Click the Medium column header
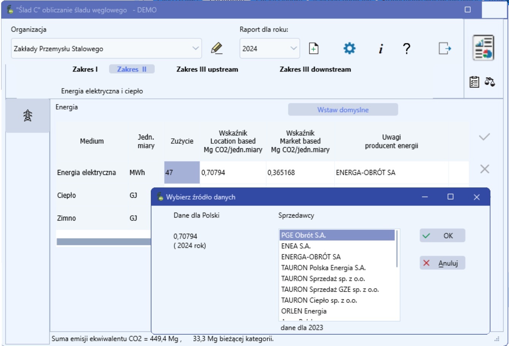509x346 pixels. [x=92, y=141]
